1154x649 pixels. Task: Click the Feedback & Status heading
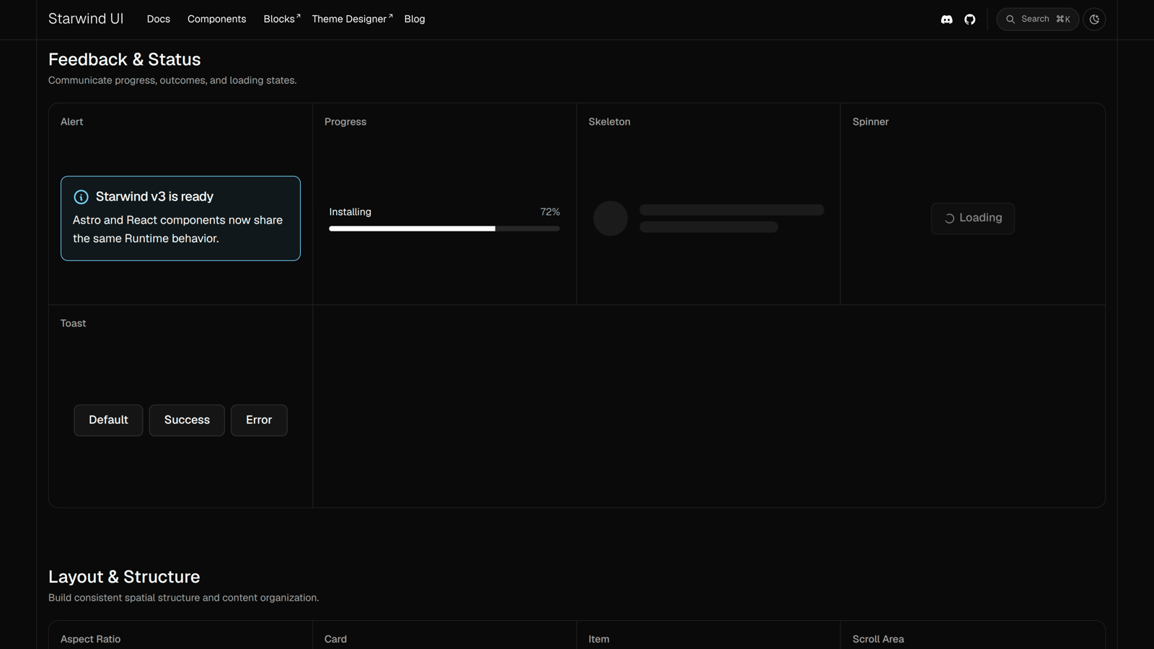coord(125,59)
